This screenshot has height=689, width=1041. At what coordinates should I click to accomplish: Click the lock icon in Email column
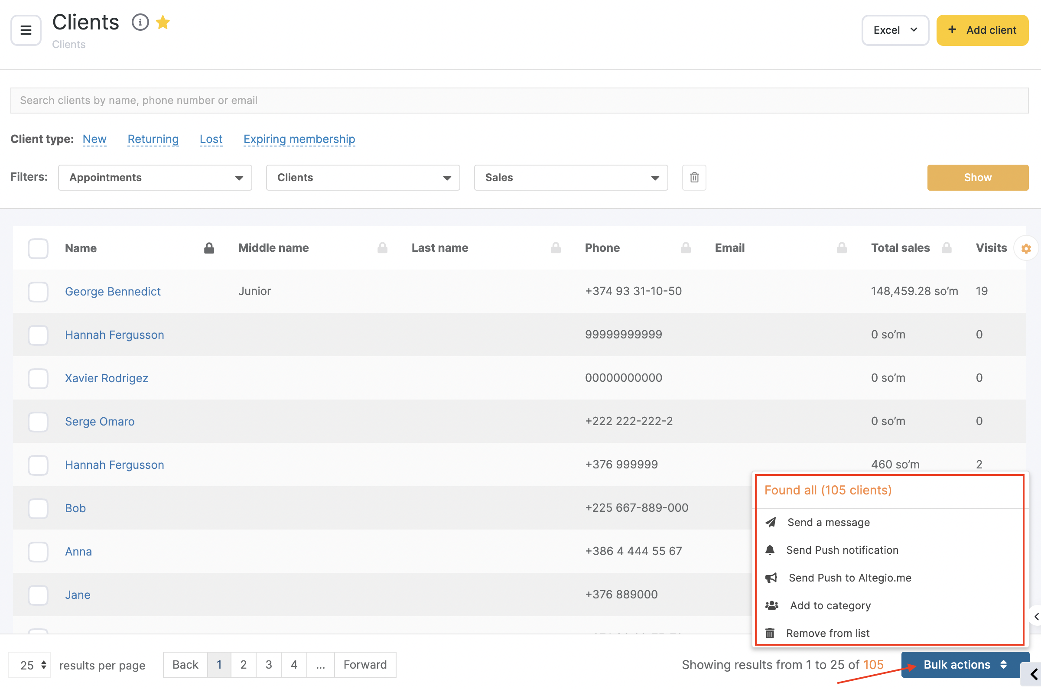click(x=842, y=248)
